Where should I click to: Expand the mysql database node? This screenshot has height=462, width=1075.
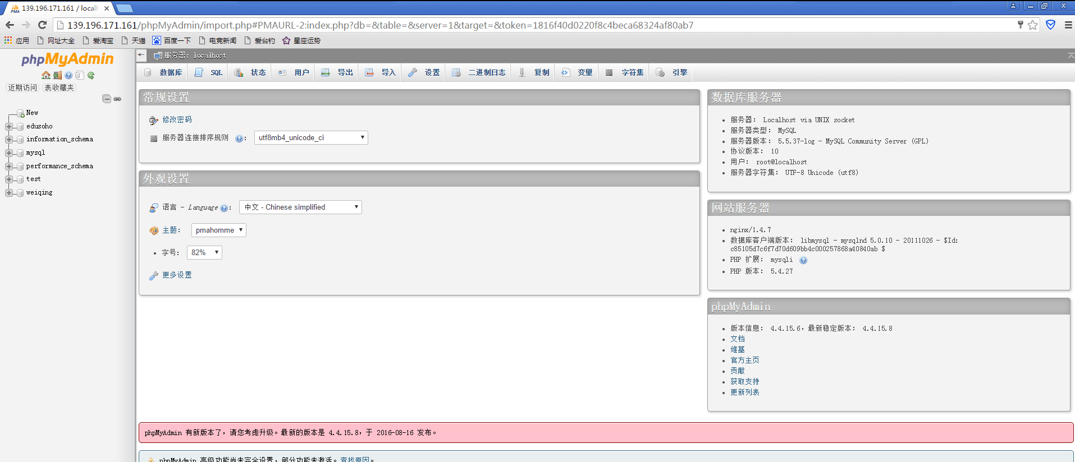(9, 153)
